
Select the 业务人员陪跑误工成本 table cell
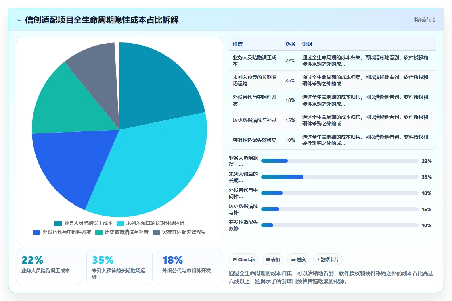(255, 61)
